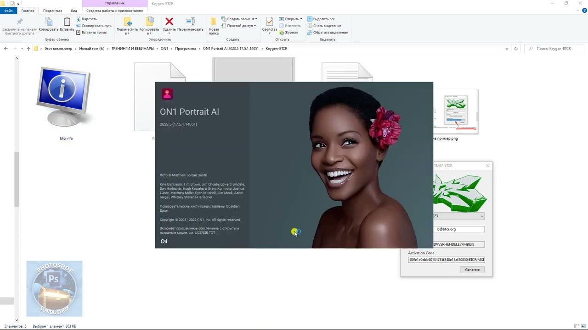Screen dimensions: 588x330
Task: Open the product dropdown in TEAM BTCR keygen
Action: [x=482, y=216]
